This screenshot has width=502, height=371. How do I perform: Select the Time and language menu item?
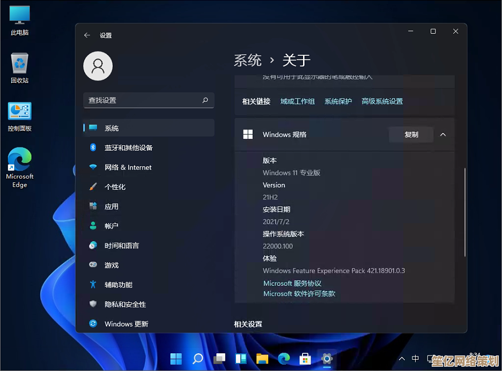(x=122, y=246)
